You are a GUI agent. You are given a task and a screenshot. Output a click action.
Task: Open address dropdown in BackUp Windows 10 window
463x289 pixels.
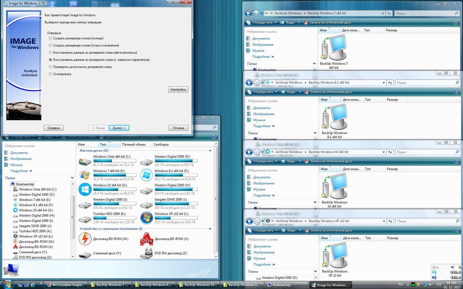tap(384, 152)
